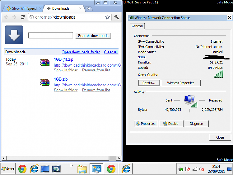Image resolution: width=233 pixels, height=175 pixels.
Task: Open downloads folder link
Action: coord(81,52)
